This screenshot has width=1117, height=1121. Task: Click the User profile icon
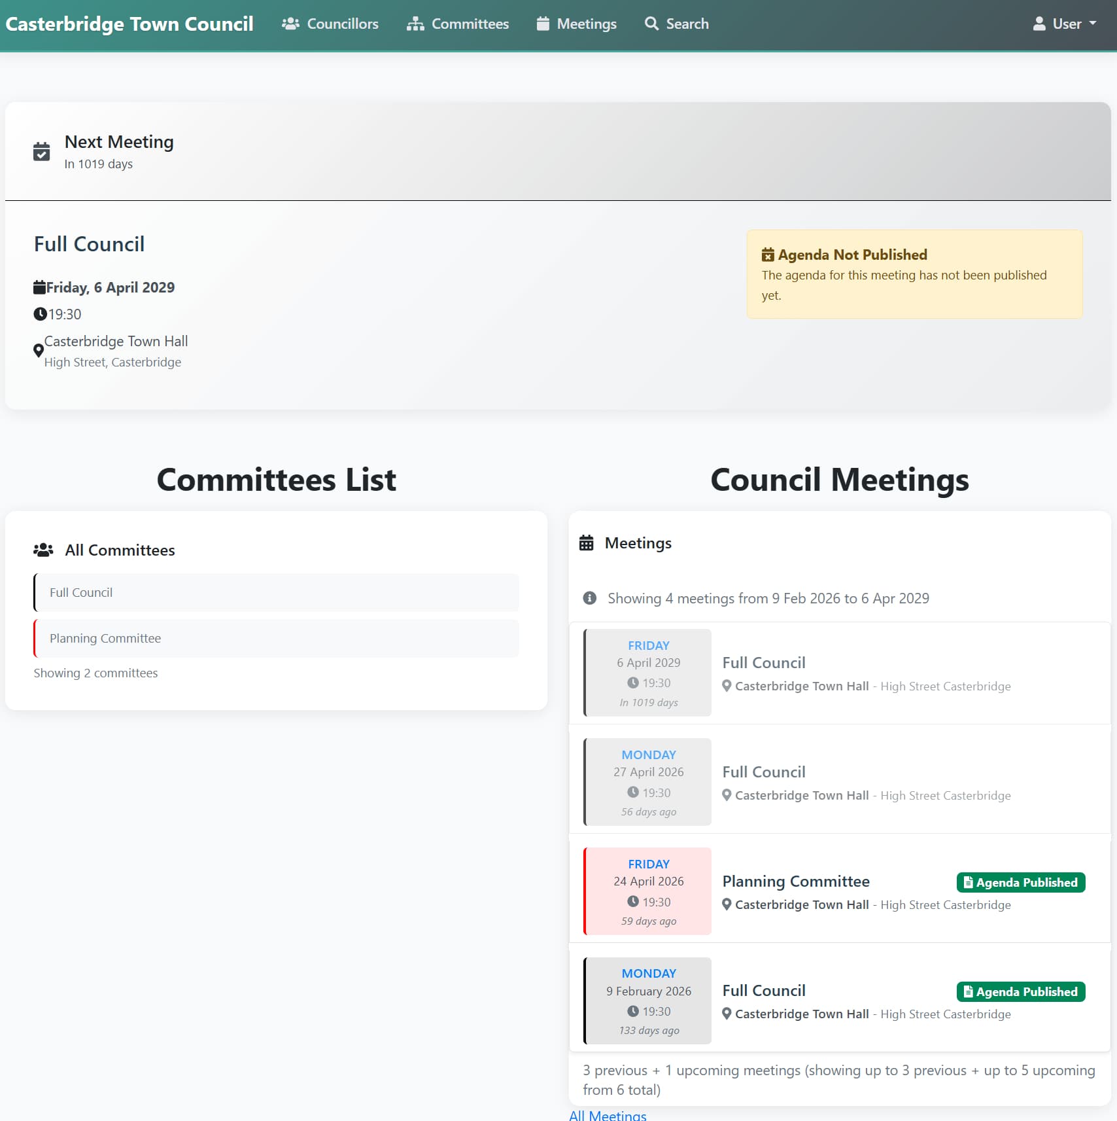click(x=1039, y=24)
